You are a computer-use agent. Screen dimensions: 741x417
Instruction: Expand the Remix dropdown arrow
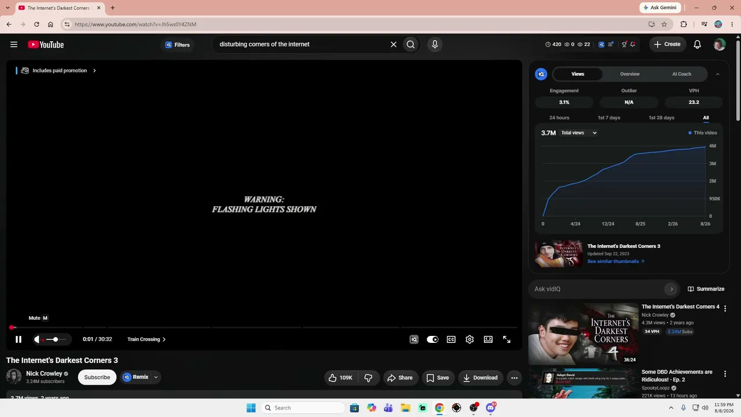pos(156,377)
